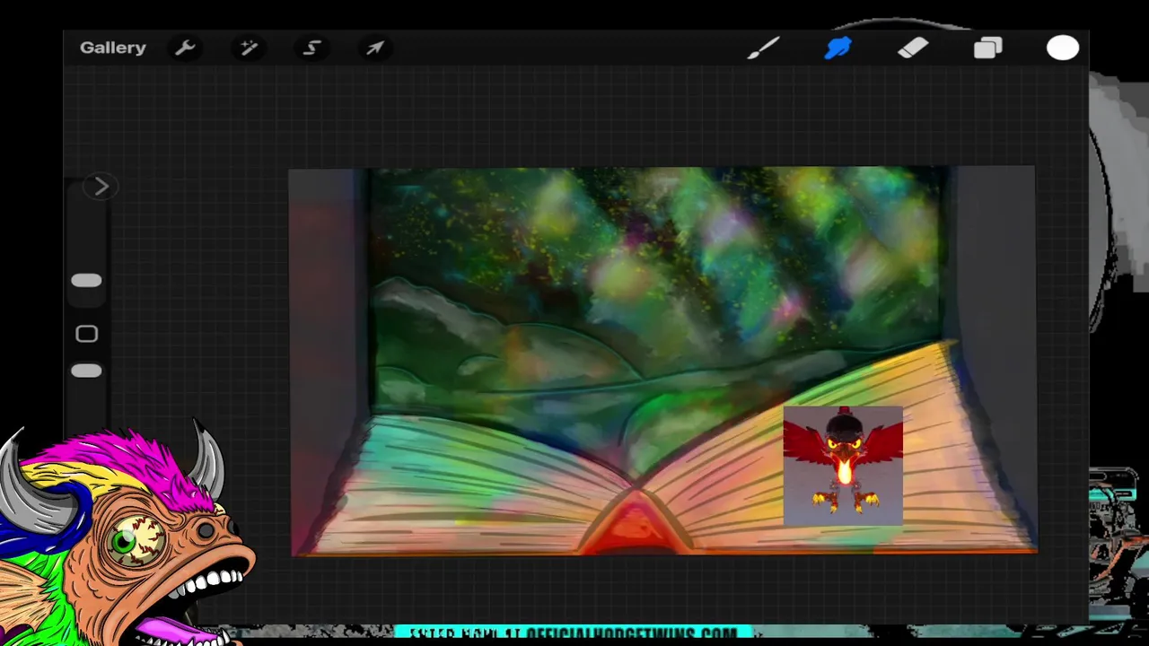Open the Layers panel
Viewport: 1149px width, 646px height.
click(x=987, y=48)
